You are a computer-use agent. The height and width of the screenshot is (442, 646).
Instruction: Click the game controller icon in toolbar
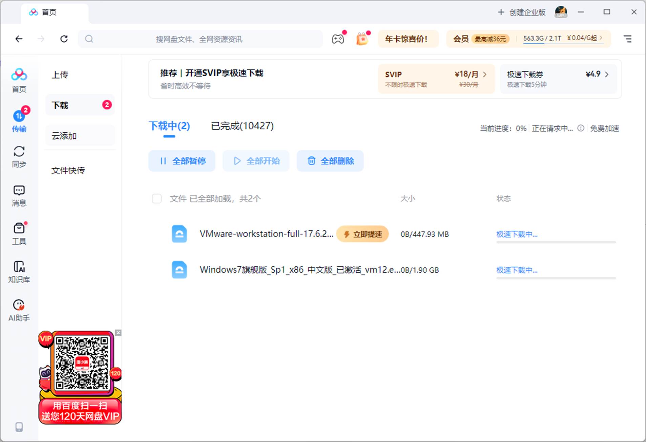337,39
